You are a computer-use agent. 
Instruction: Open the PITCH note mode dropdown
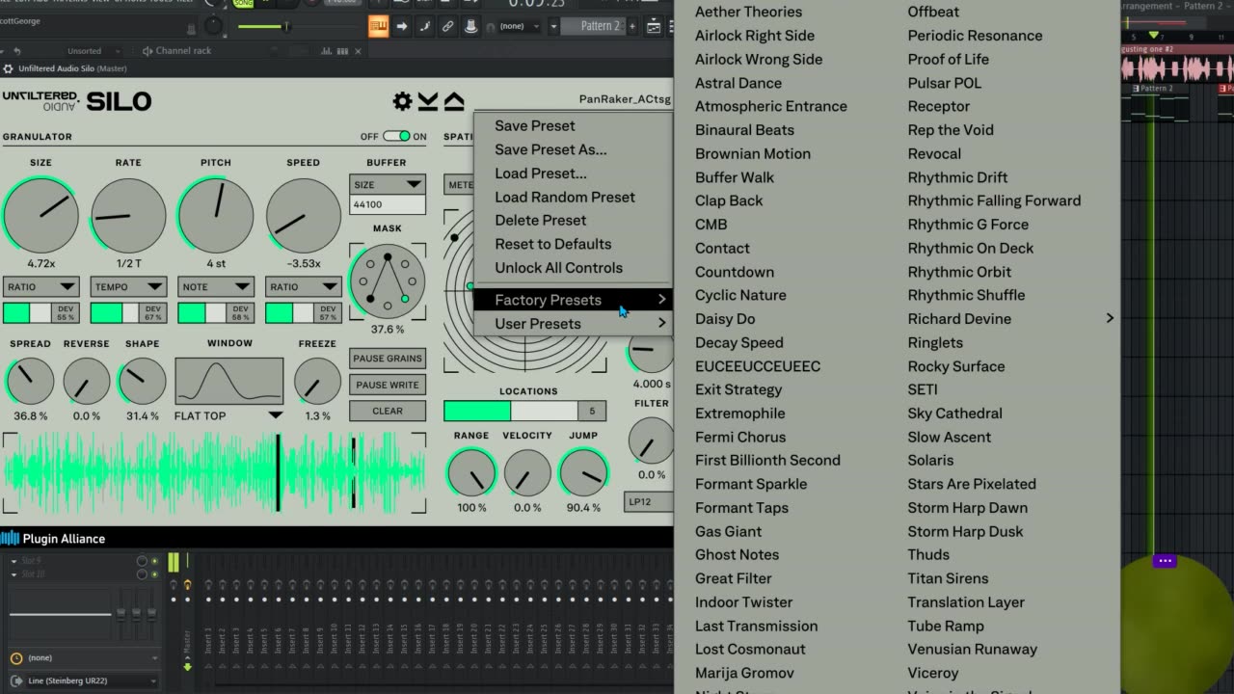pos(216,287)
